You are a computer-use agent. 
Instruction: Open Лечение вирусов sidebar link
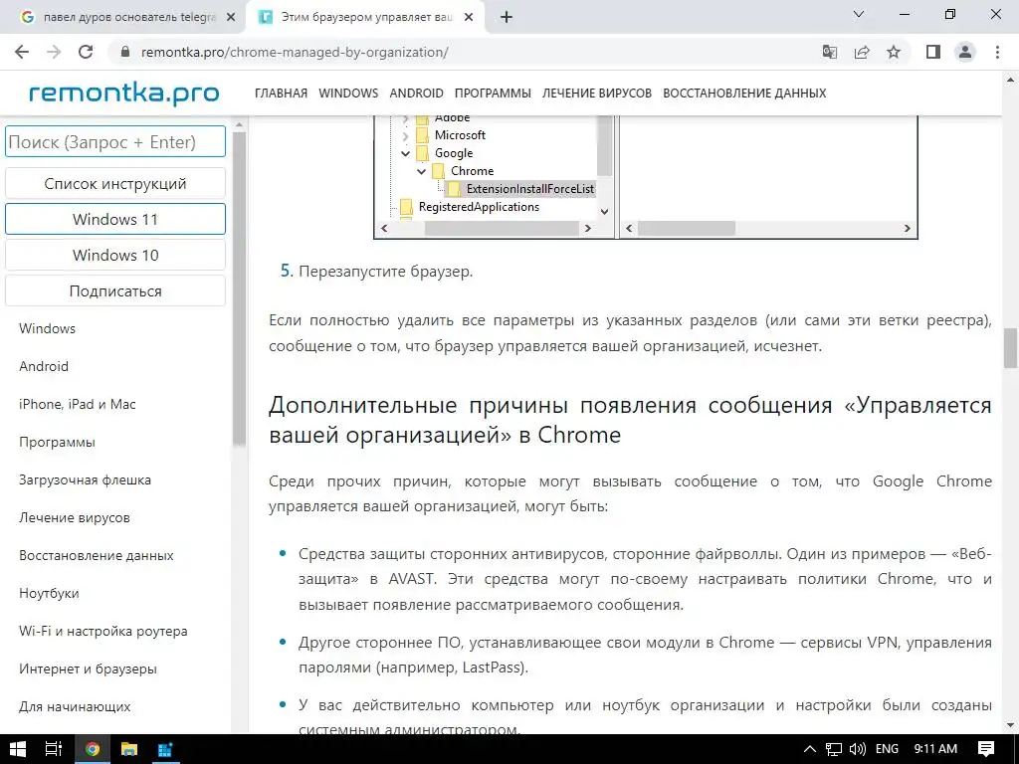click(75, 517)
